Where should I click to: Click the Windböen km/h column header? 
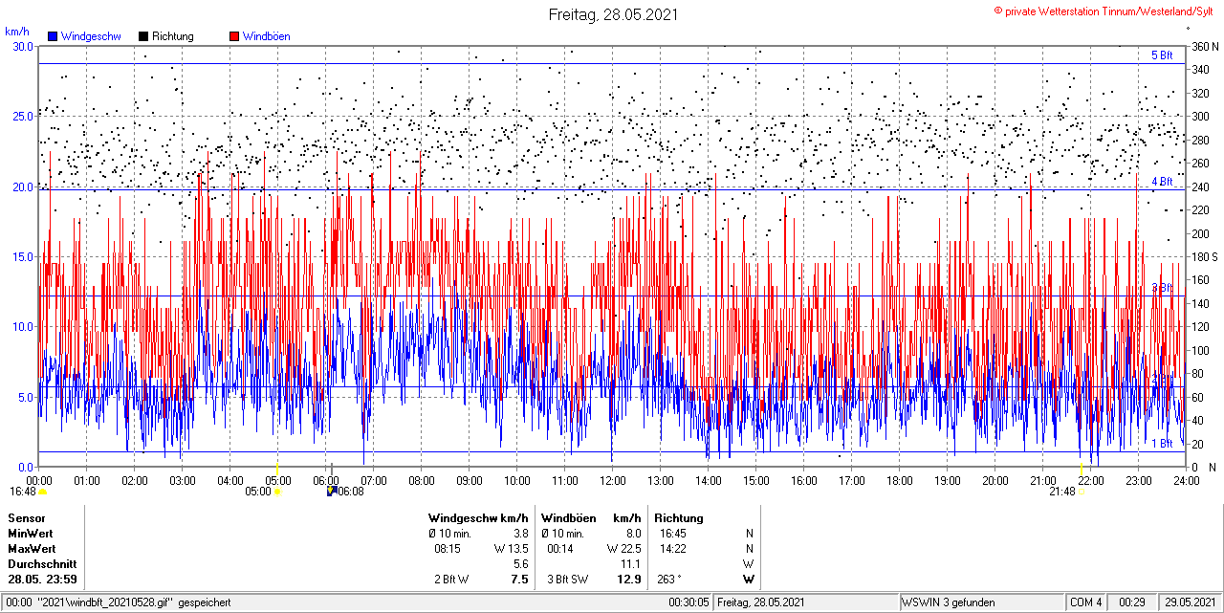coord(591,518)
